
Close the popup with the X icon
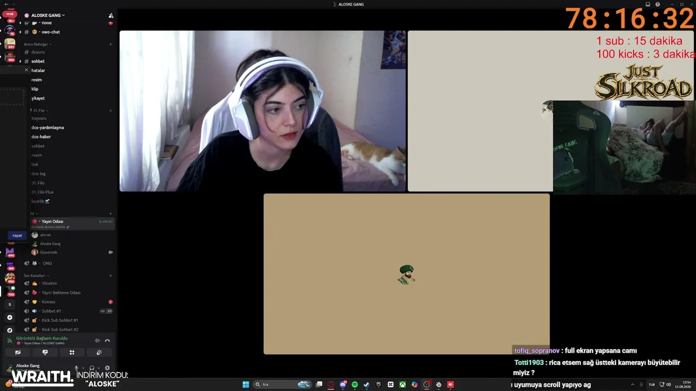pyautogui.click(x=26, y=70)
